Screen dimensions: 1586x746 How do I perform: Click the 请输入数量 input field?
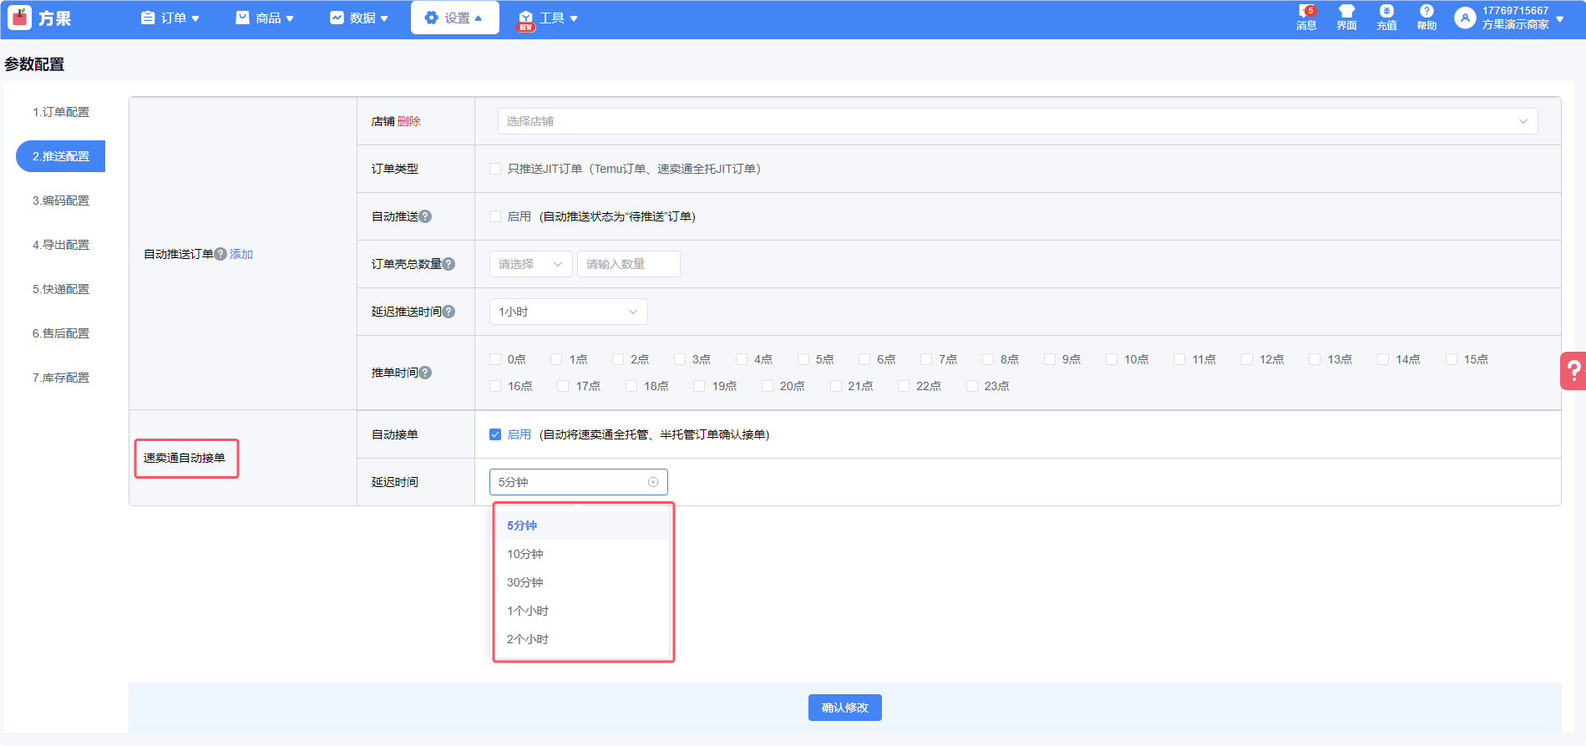628,264
